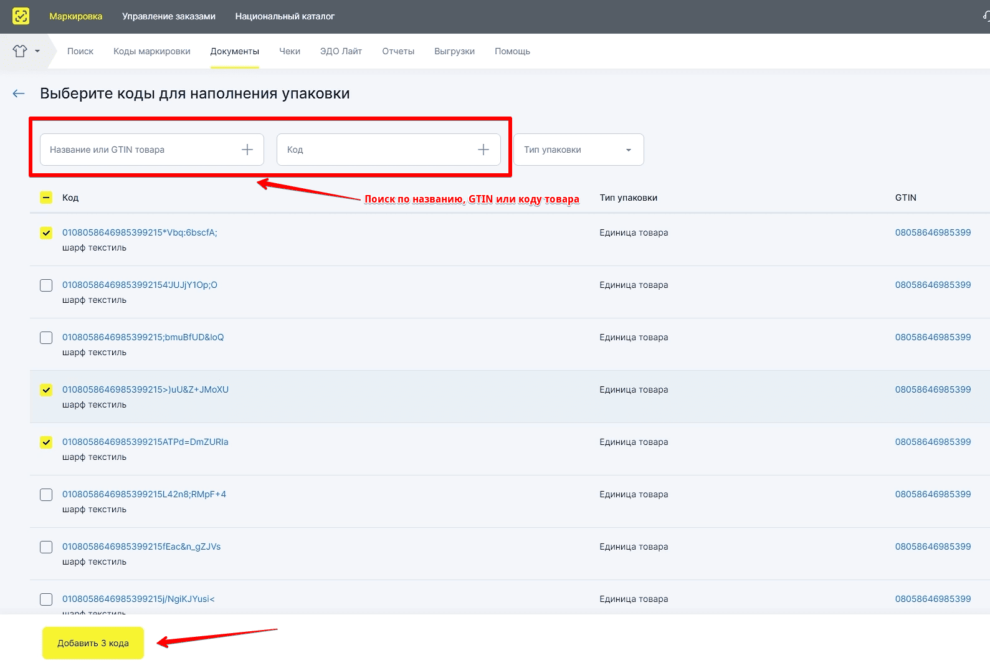The width and height of the screenshot is (990, 668).
Task: Open GTIN link in ;bmuBfUD&loQ row
Action: click(x=933, y=337)
